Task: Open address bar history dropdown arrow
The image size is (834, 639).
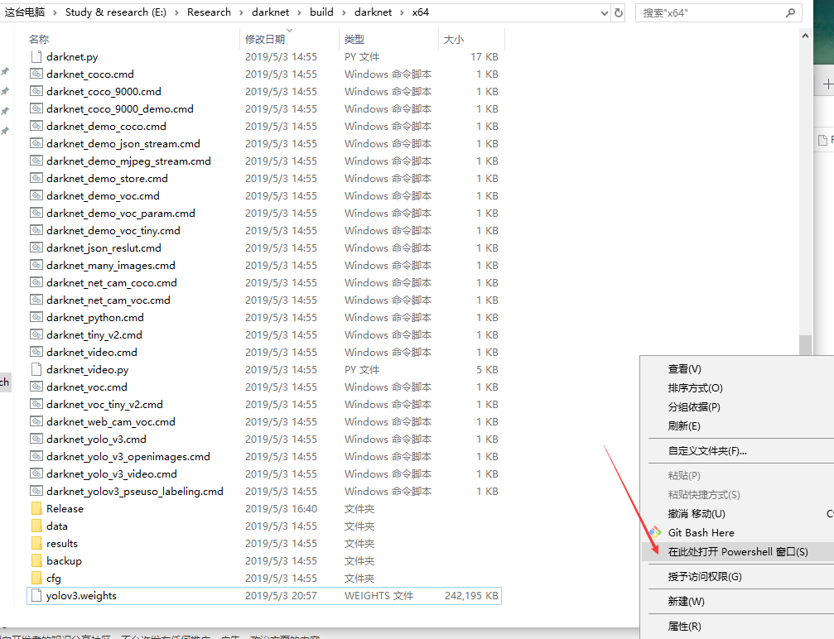Action: (605, 12)
